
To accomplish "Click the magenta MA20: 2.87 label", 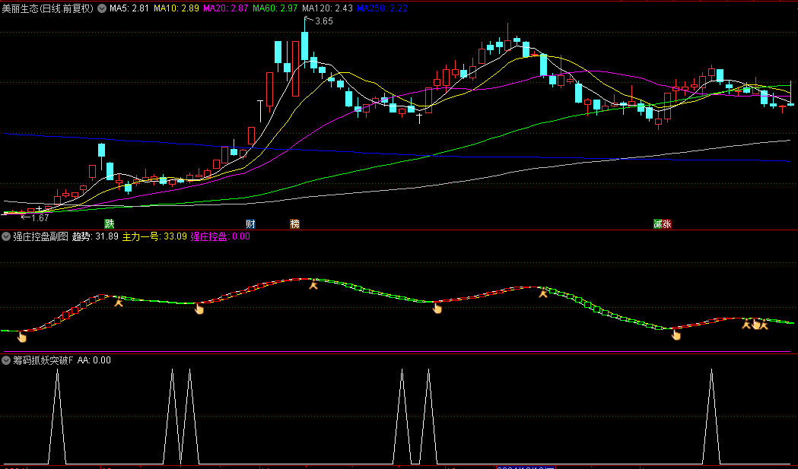I will click(226, 8).
